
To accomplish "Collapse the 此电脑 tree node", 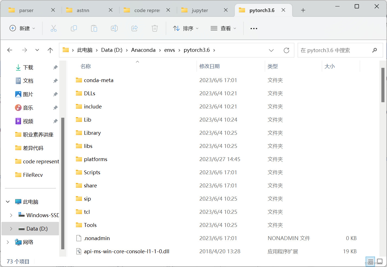I will click(x=8, y=202).
